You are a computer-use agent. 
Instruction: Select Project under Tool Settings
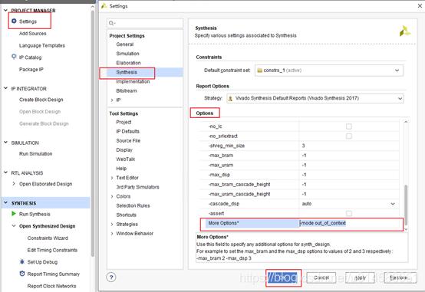124,122
